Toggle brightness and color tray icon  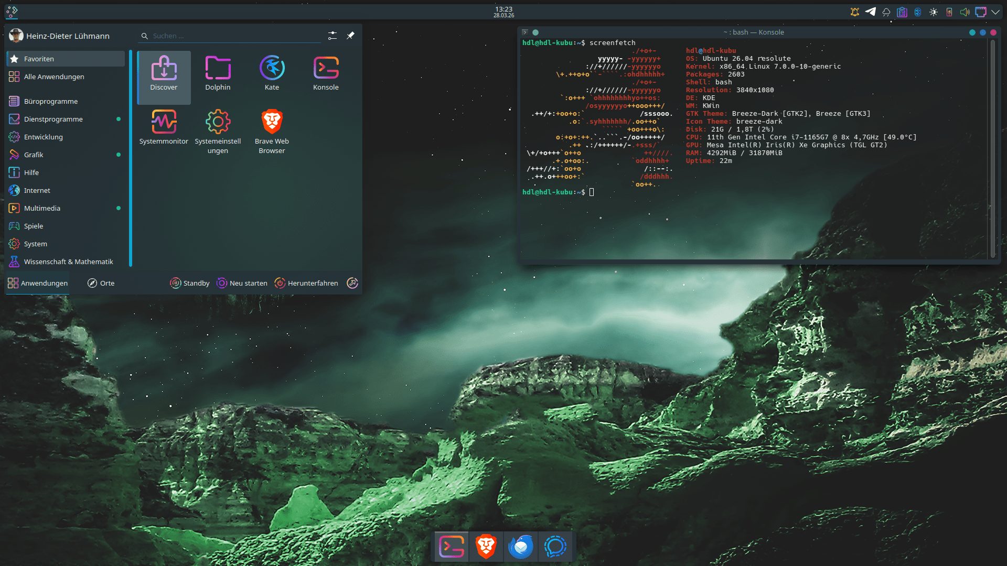click(x=934, y=12)
